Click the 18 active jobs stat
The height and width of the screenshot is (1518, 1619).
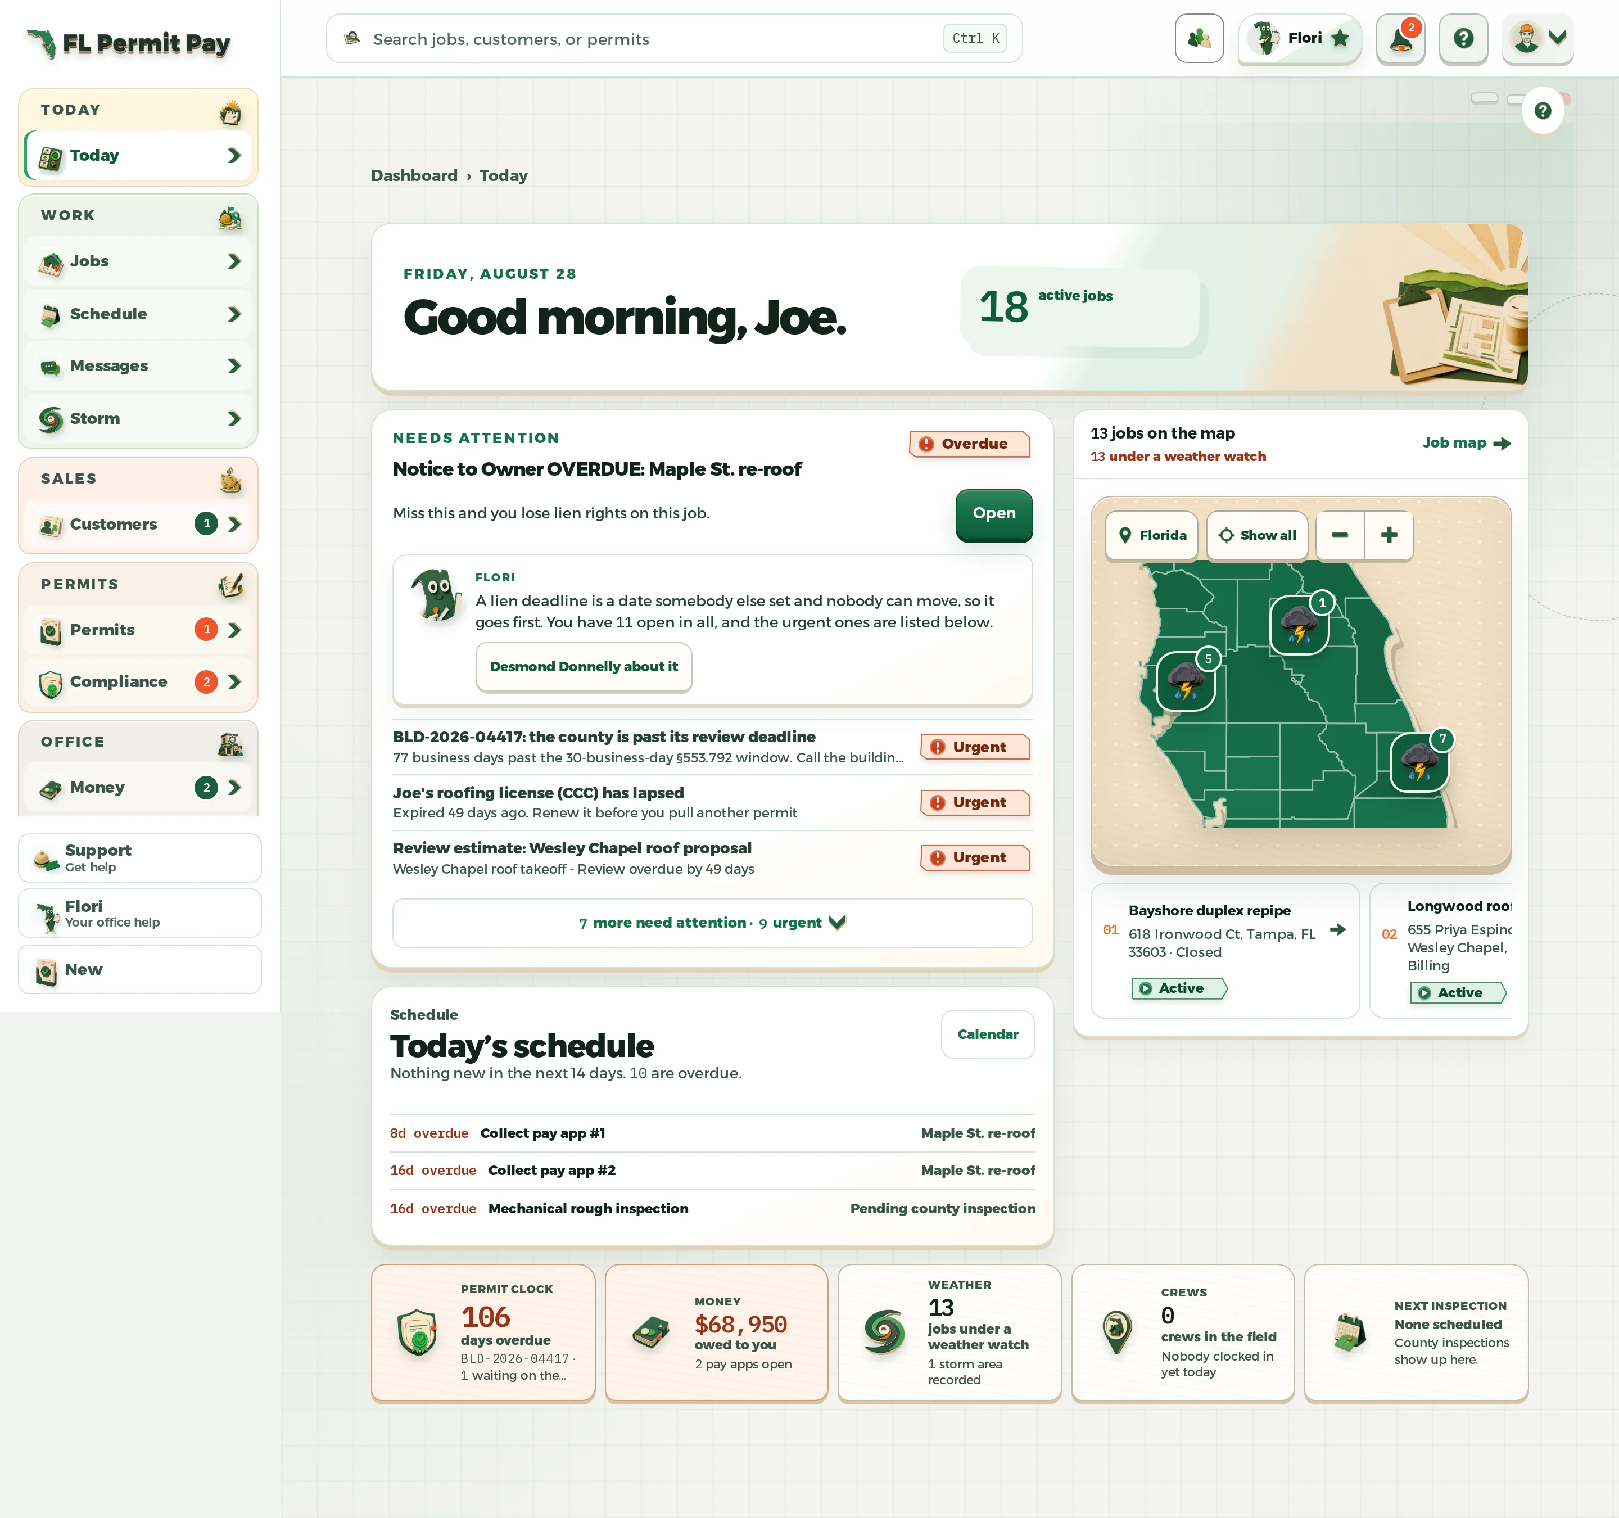1080,308
